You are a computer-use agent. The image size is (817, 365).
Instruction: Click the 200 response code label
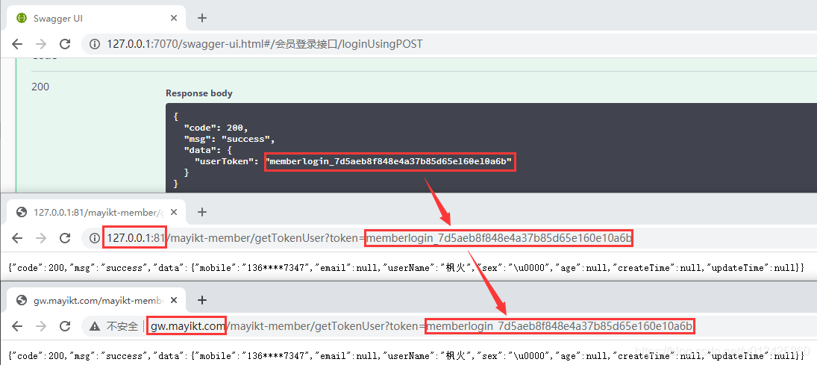40,87
